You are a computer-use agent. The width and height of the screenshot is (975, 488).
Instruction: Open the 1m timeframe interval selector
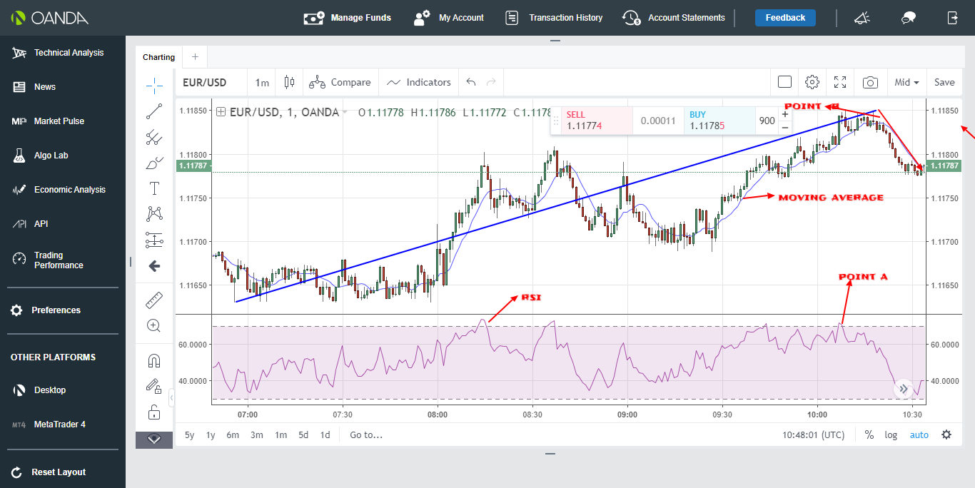tap(262, 82)
